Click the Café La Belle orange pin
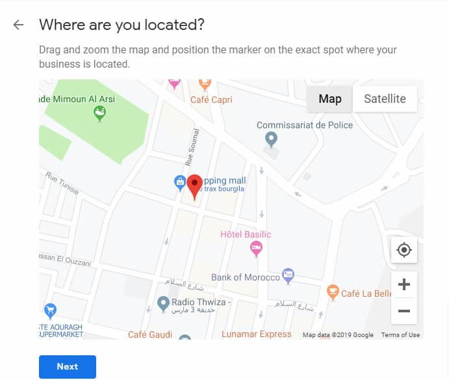The width and height of the screenshot is (449, 380). [x=333, y=292]
